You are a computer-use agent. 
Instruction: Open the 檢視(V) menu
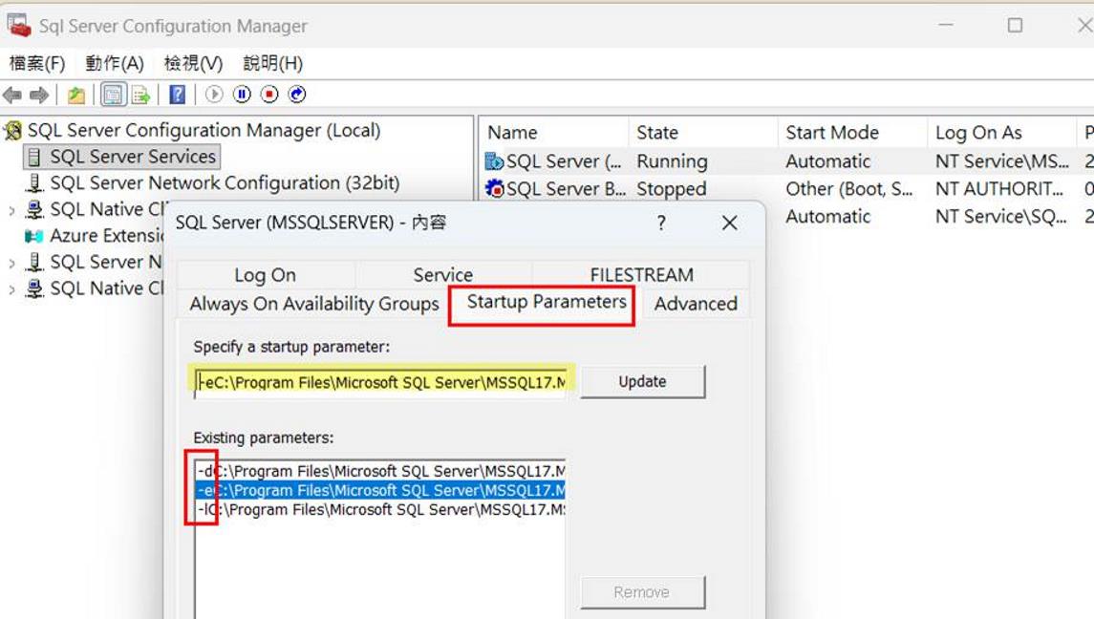tap(193, 63)
